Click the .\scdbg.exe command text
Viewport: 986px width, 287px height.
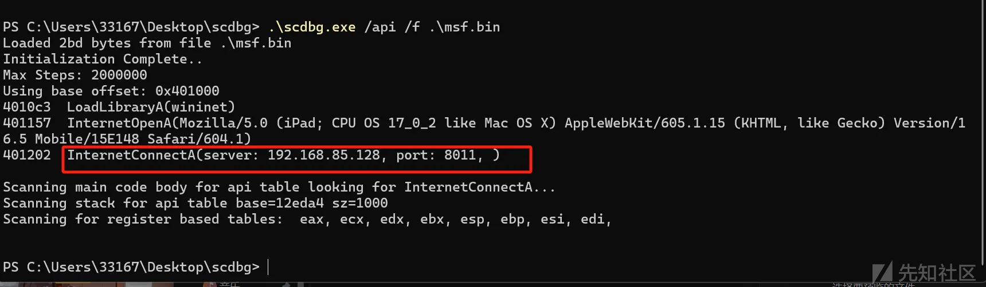[312, 27]
